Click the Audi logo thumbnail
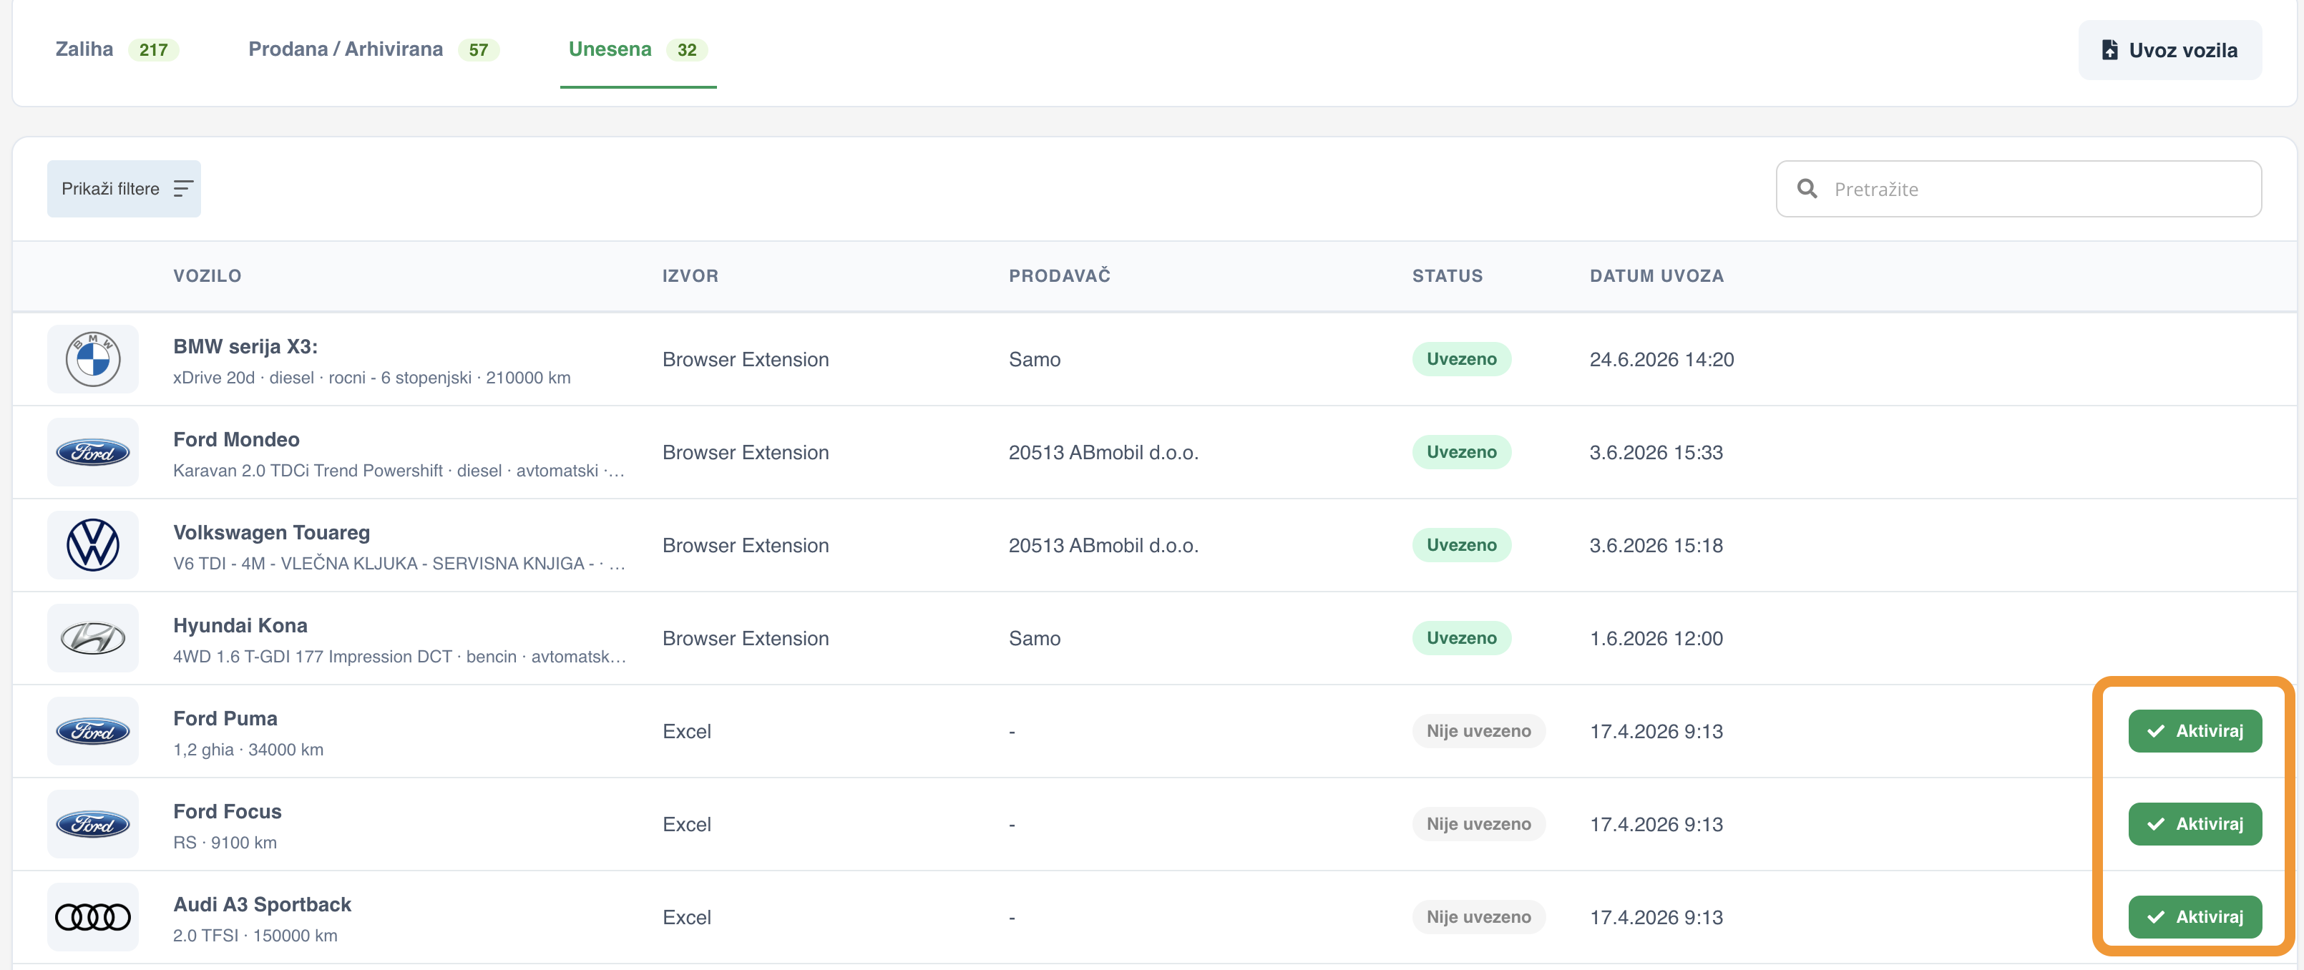The height and width of the screenshot is (970, 2304). tap(93, 917)
